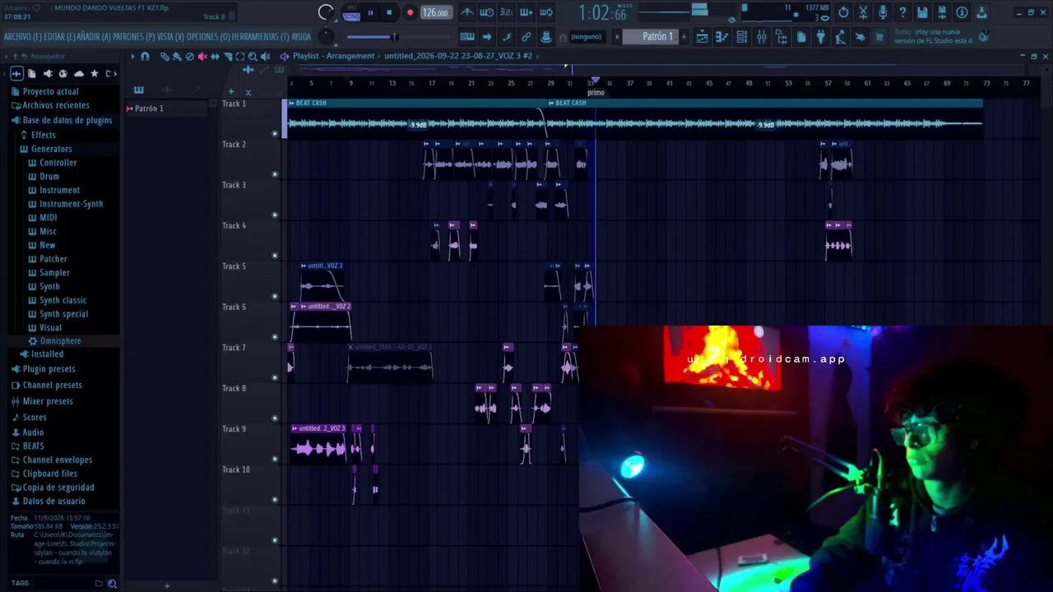Select the Draw pencil tool in Playlist

click(x=165, y=57)
